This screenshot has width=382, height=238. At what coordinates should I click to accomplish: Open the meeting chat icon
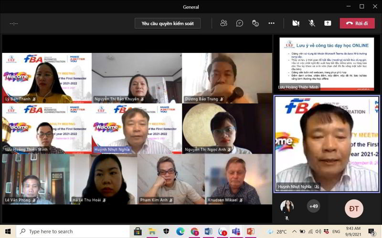(240, 23)
